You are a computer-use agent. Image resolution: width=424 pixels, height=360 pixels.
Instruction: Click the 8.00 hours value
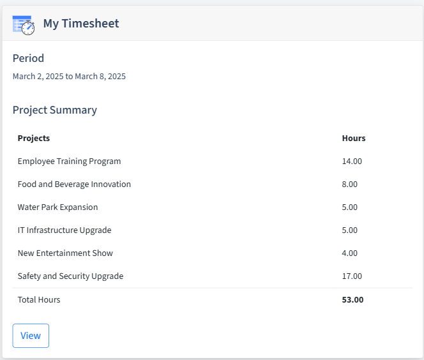pos(350,184)
